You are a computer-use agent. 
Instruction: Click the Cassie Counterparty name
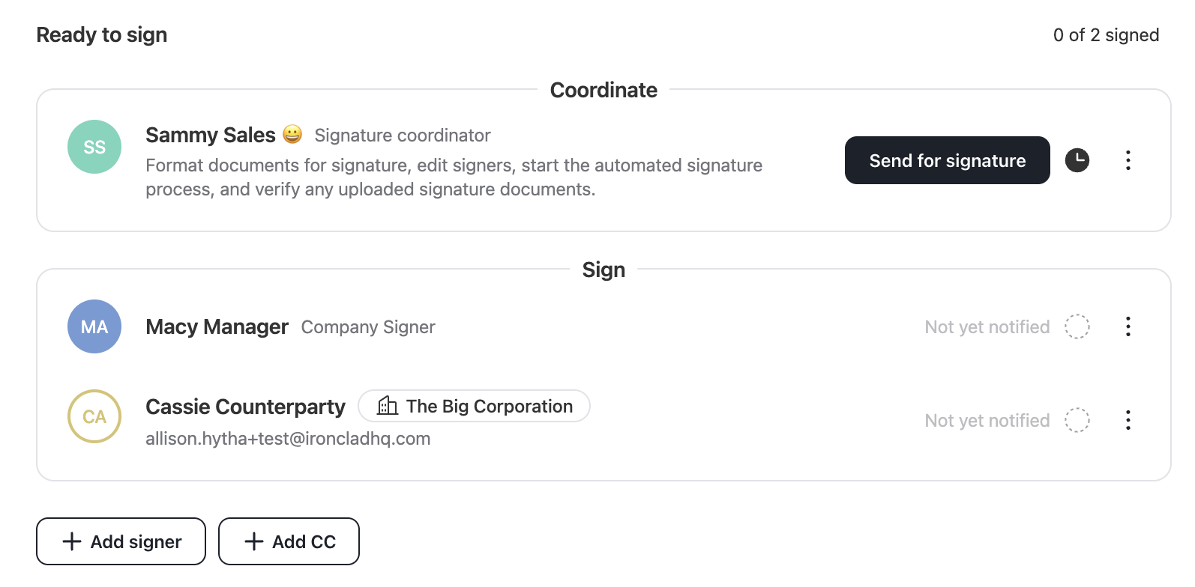pos(245,407)
